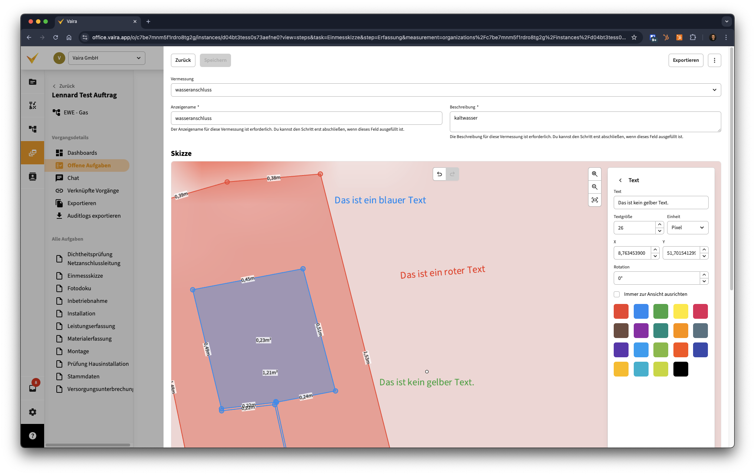Open the Vermessung wasseranschluss dropdown
Image resolution: width=755 pixels, height=475 pixels.
pos(446,90)
